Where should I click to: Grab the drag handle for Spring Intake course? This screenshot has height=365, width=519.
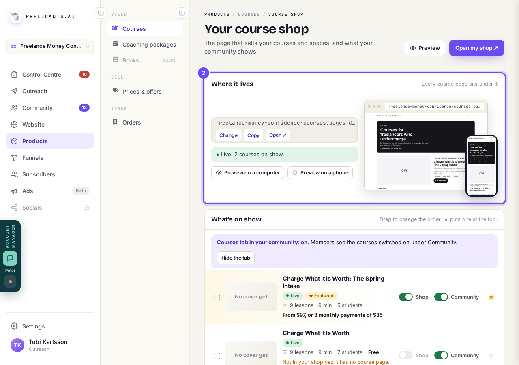[x=217, y=297]
